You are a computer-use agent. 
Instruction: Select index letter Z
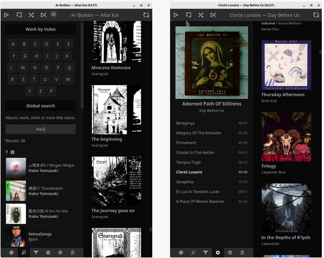(x=41, y=91)
